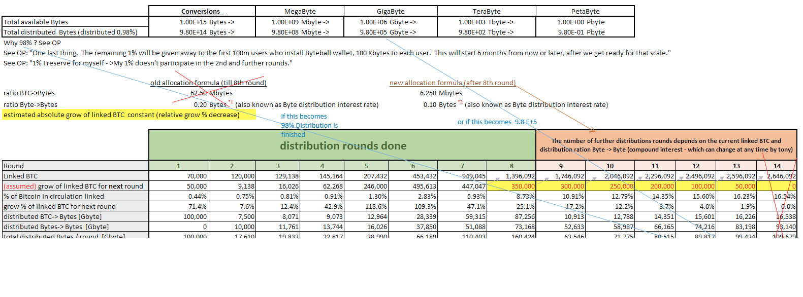Click the blue 'or if this becomes 9.8 E+5' note
Viewport: 803px width, 297px height.
point(497,122)
